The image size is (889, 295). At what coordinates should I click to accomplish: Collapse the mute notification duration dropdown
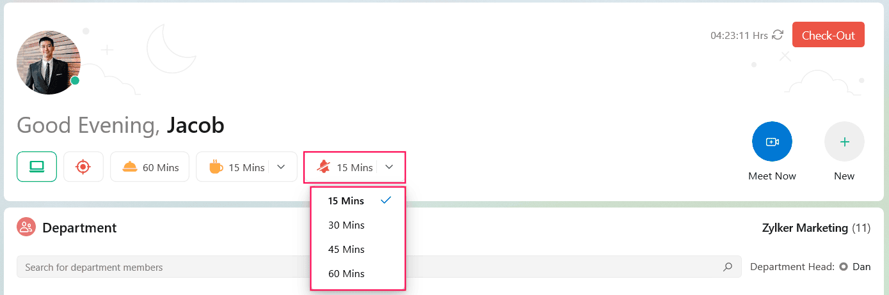coord(389,167)
